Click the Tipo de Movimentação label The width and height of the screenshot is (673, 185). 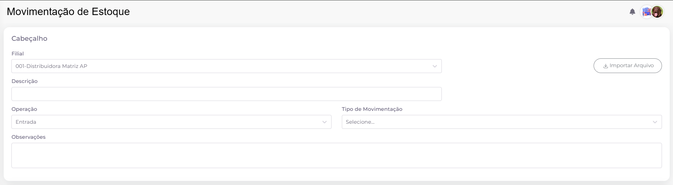coord(372,109)
